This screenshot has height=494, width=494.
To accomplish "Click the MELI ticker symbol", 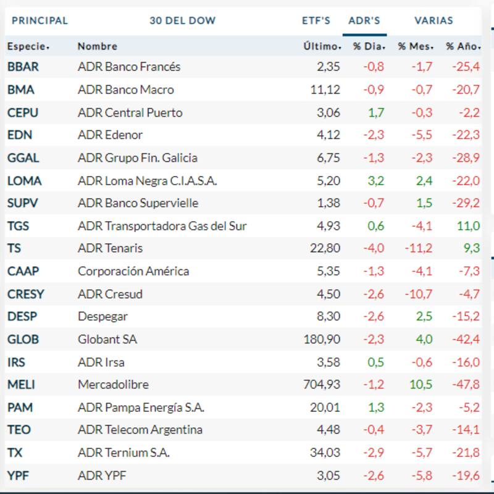I will point(21,385).
